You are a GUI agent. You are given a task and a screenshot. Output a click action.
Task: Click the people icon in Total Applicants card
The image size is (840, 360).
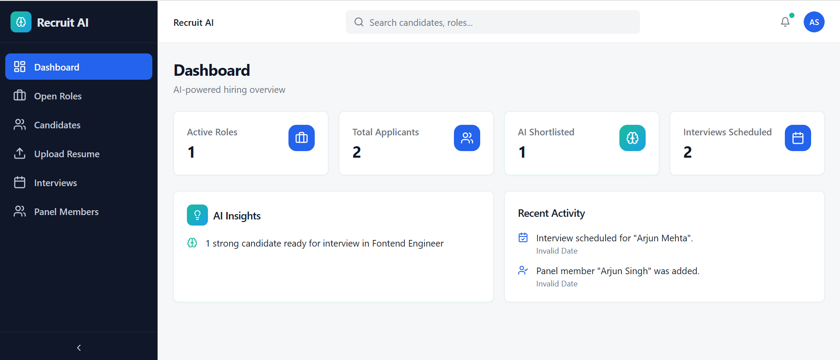467,138
